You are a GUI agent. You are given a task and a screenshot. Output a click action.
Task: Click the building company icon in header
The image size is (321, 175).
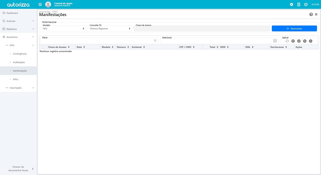(299, 4)
